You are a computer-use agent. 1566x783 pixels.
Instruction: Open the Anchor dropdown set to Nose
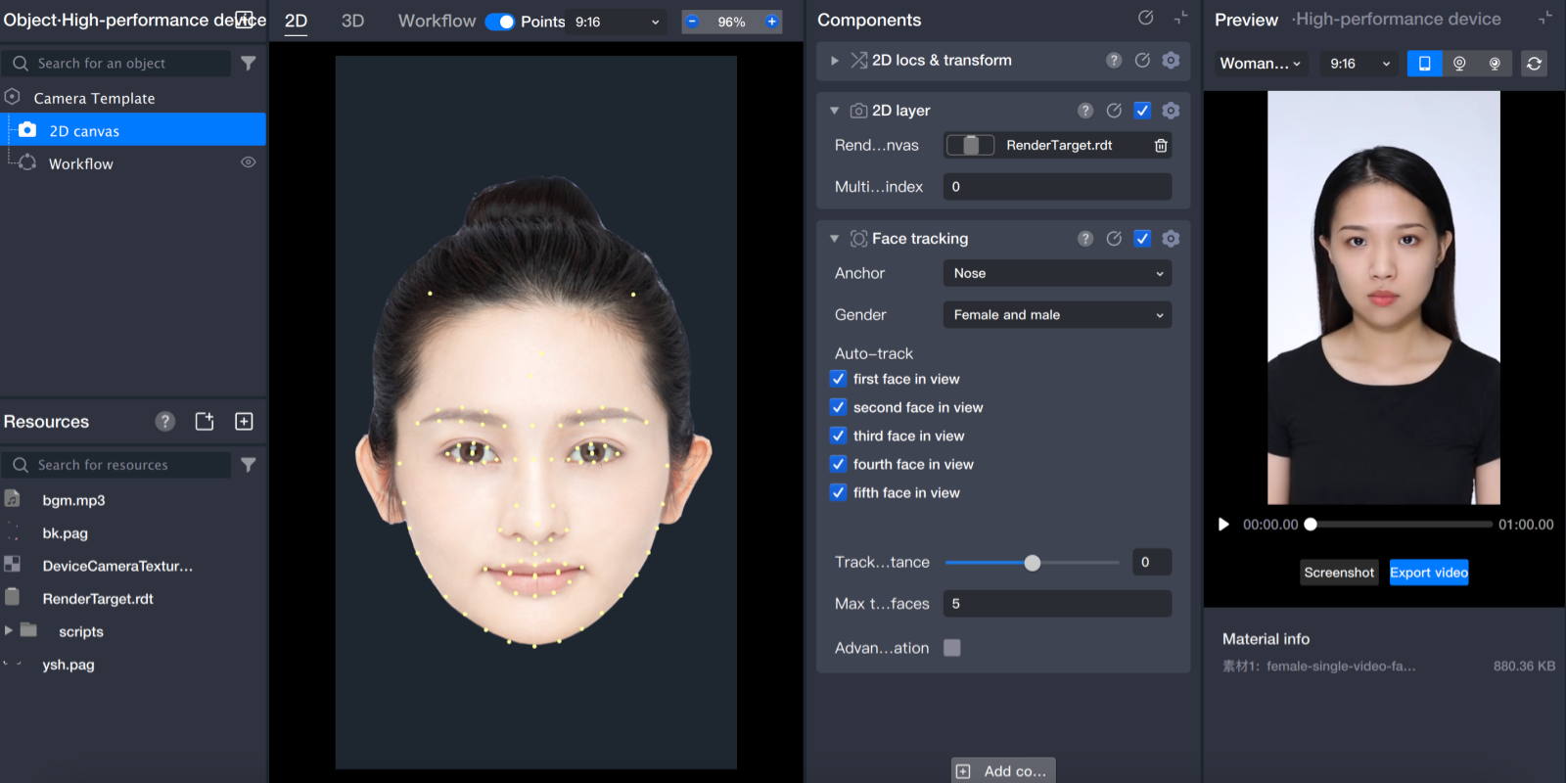pyautogui.click(x=1057, y=274)
